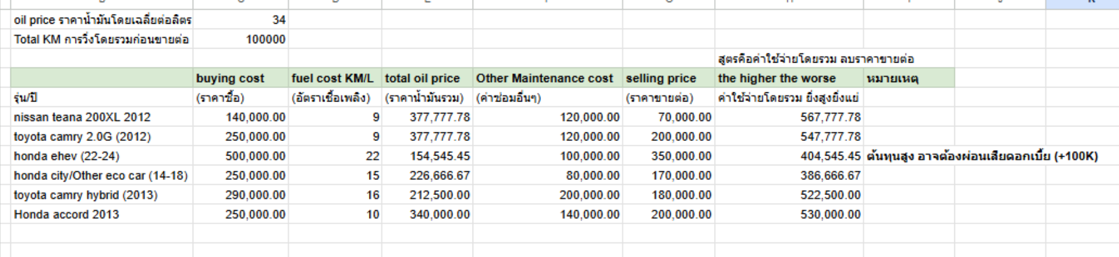Select the buying cost header cell
The height and width of the screenshot is (257, 1119).
pos(241,78)
